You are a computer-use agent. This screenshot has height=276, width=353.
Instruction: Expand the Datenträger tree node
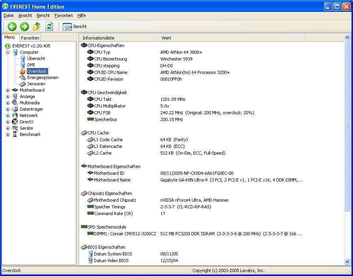[8, 109]
